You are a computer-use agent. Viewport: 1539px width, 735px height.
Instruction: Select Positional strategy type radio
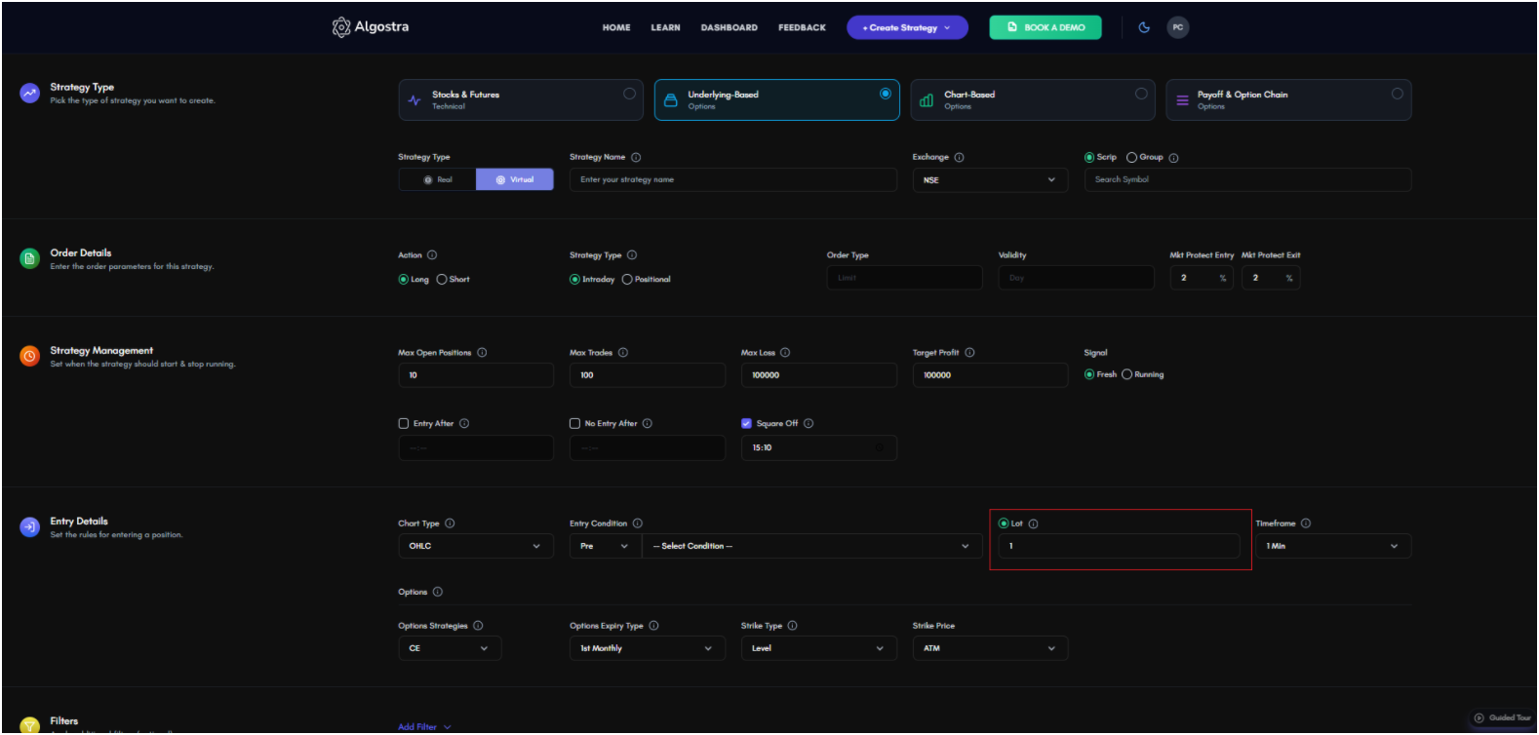627,279
